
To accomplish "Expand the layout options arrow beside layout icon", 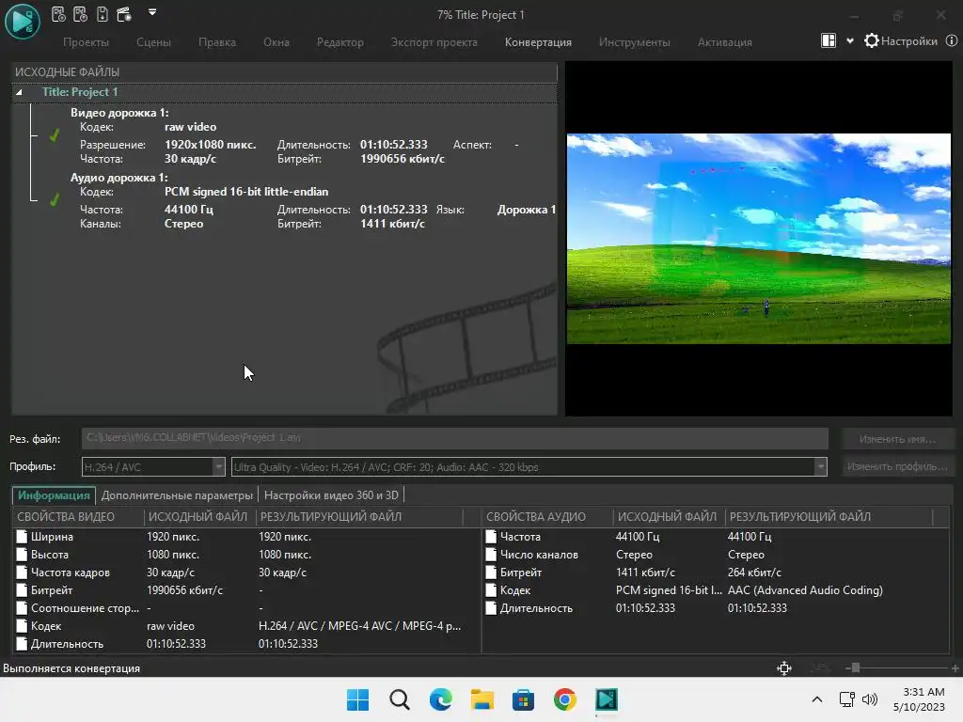I will coord(850,41).
